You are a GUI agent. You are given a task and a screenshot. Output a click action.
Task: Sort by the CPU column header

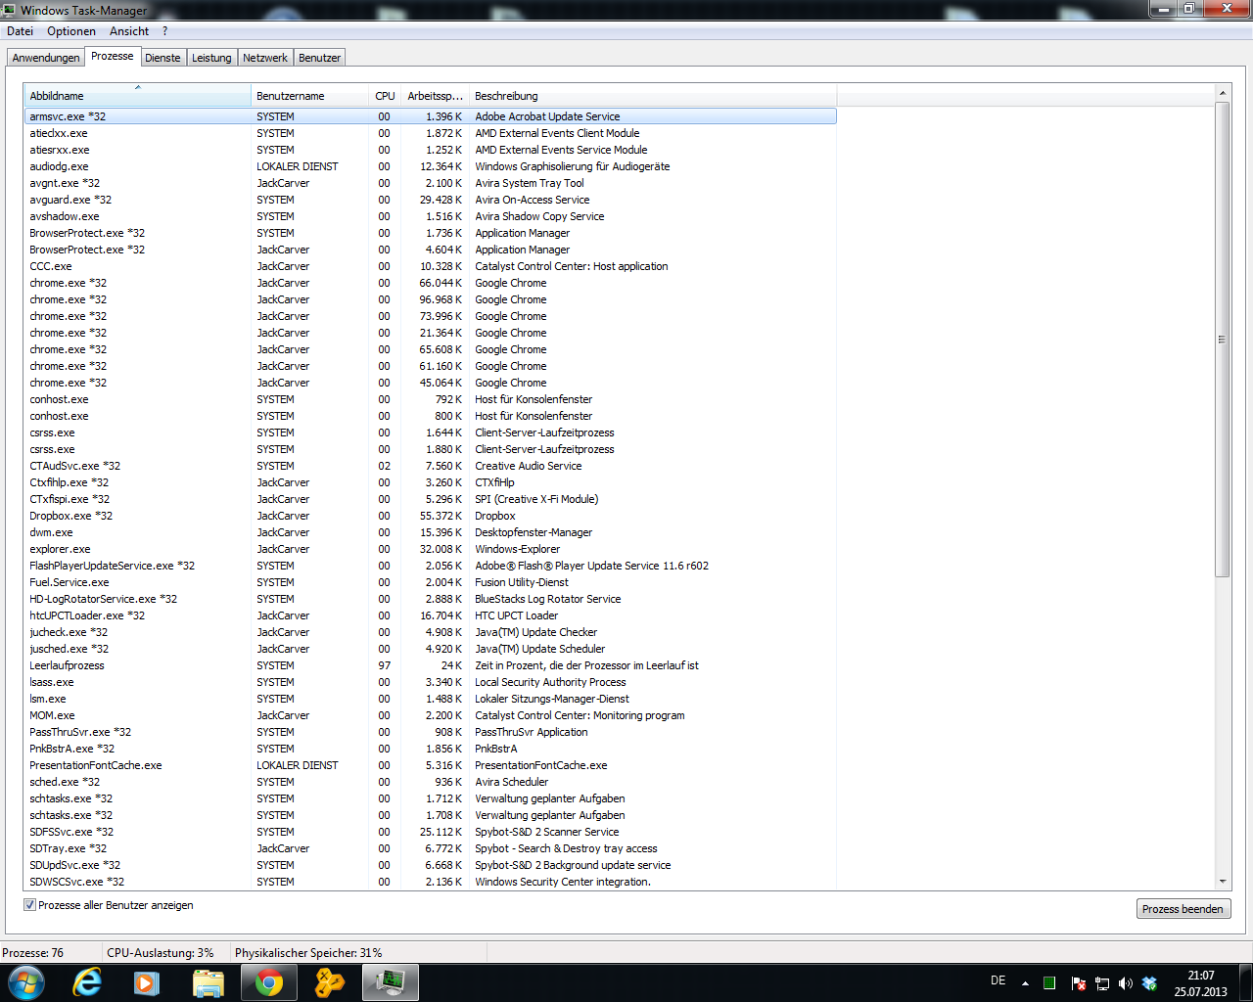[386, 96]
